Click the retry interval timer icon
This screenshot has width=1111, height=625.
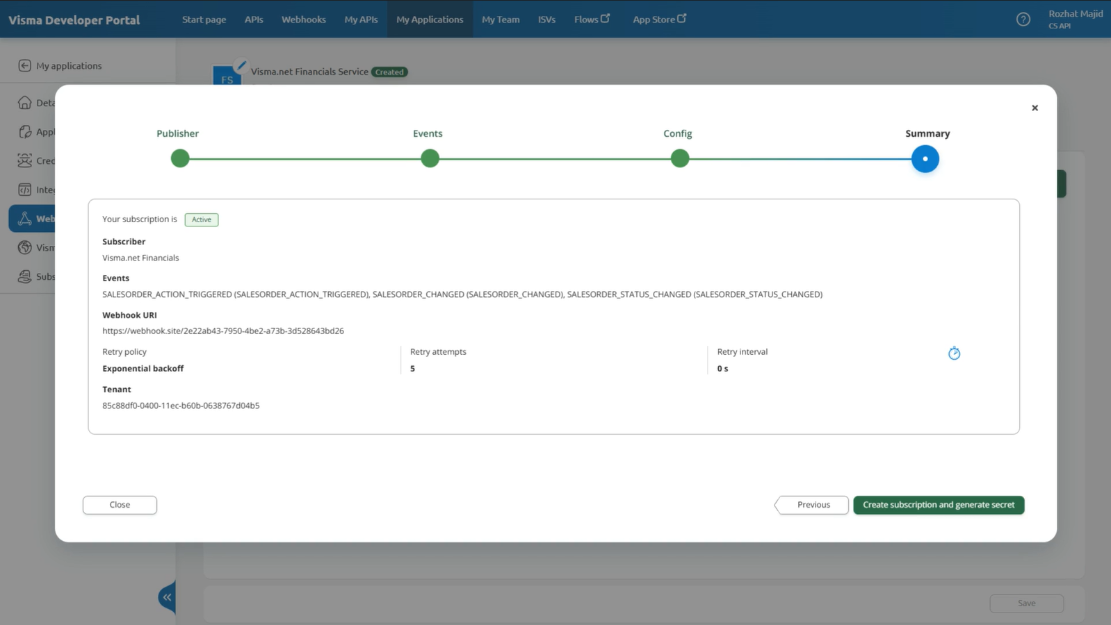(954, 353)
